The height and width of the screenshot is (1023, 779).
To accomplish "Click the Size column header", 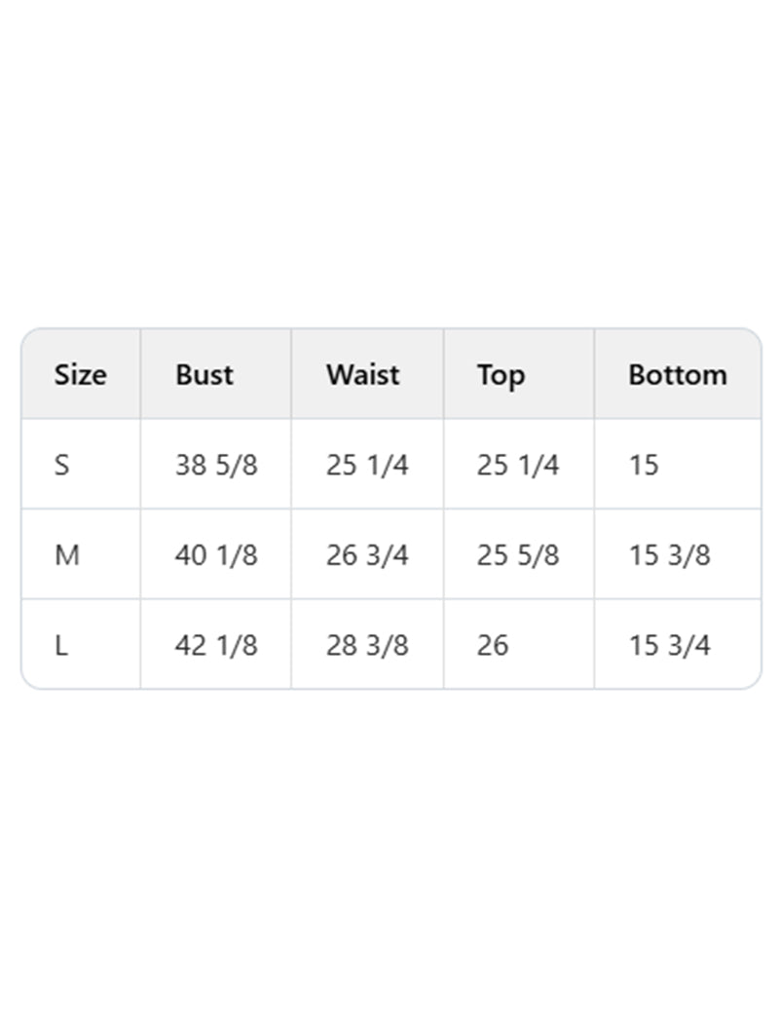I will (x=80, y=375).
